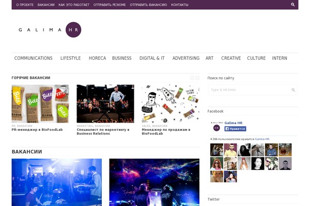Open КАК ЭТО РАБОТАЕТ menu item
The image size is (310, 206).
74,5
